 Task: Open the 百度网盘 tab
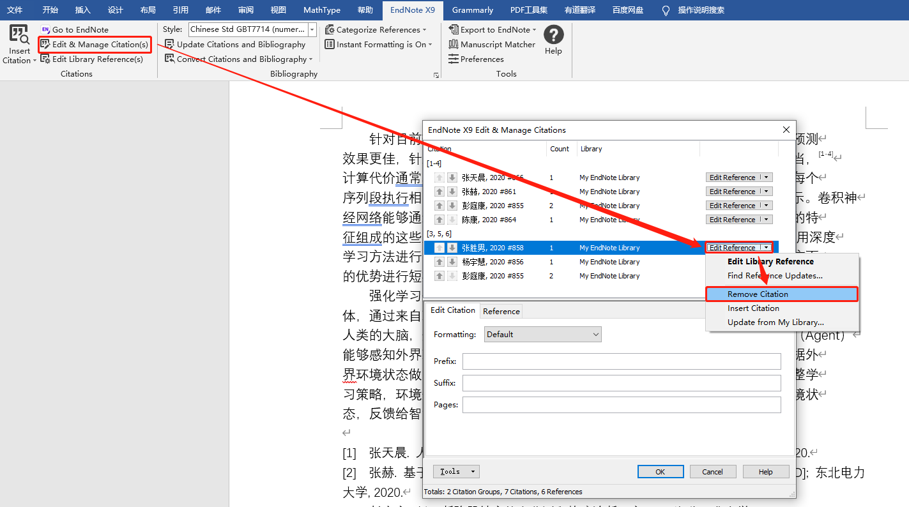click(628, 10)
